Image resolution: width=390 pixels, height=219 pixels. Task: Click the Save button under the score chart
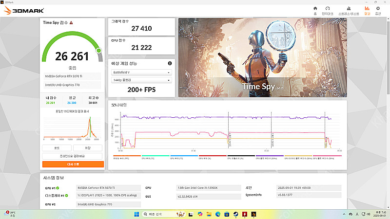pyautogui.click(x=88, y=148)
